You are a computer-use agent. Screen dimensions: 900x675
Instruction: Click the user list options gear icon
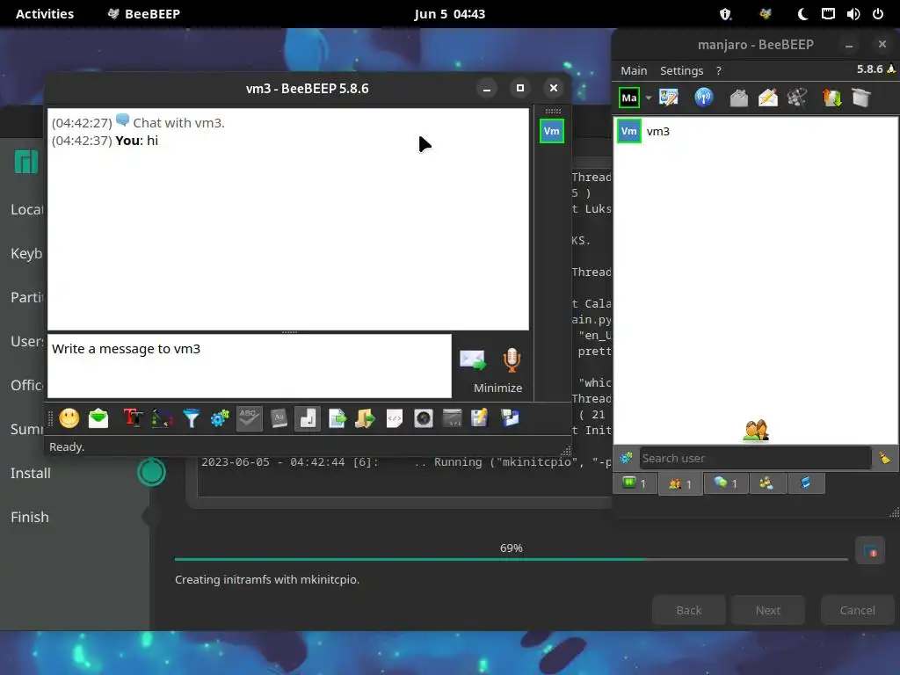(626, 458)
